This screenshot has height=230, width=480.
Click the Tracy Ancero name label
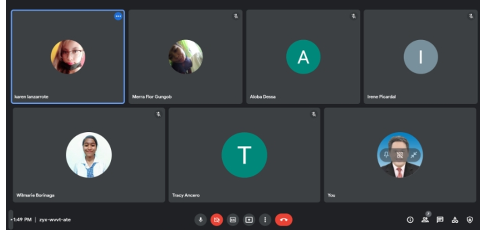click(x=186, y=195)
